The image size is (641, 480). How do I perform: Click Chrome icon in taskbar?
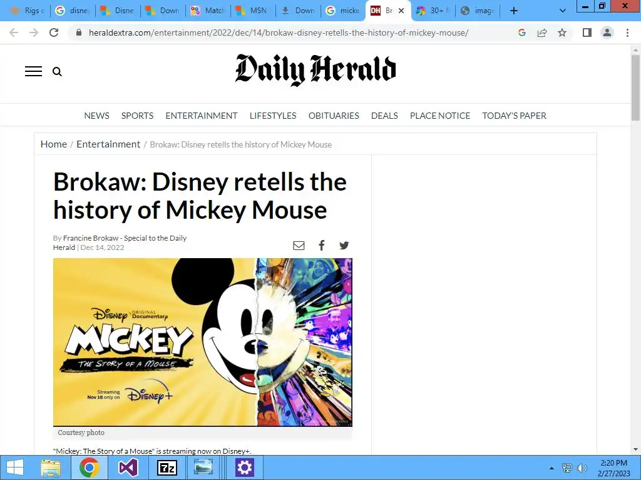90,467
